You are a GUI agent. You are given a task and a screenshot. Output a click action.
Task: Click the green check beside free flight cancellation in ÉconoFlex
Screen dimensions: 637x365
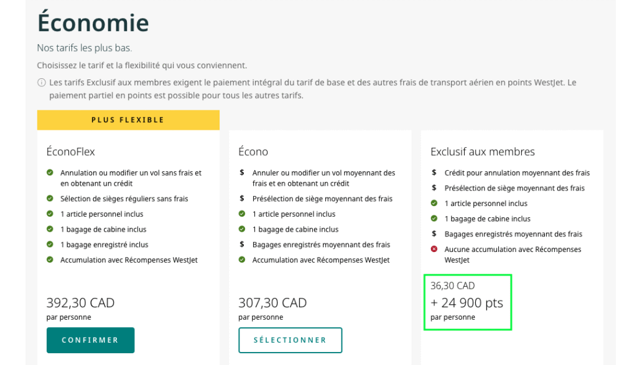pyautogui.click(x=50, y=173)
